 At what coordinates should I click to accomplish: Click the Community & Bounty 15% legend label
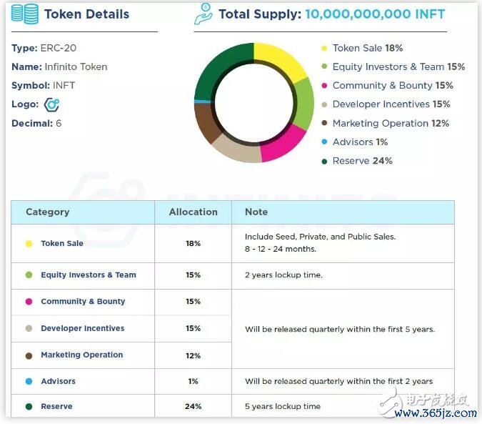click(393, 86)
